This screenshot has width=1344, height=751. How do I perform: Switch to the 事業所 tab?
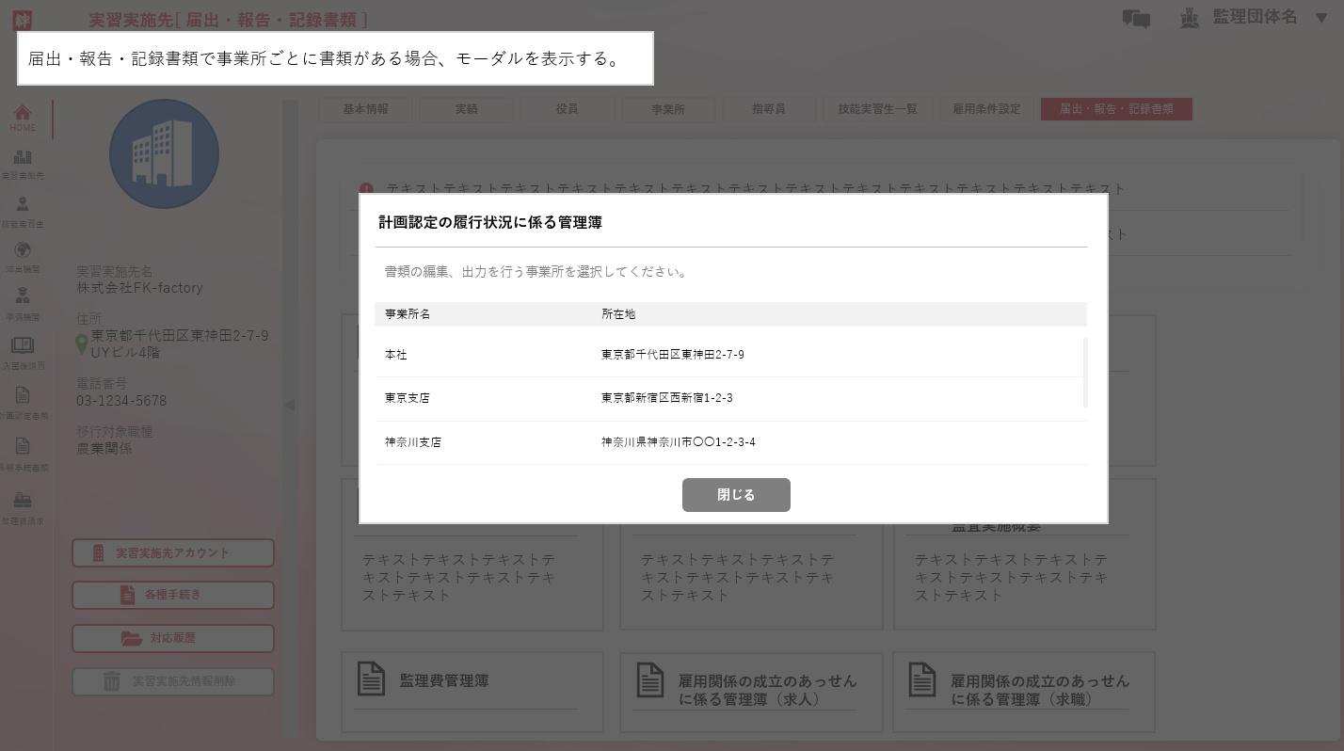tap(668, 109)
